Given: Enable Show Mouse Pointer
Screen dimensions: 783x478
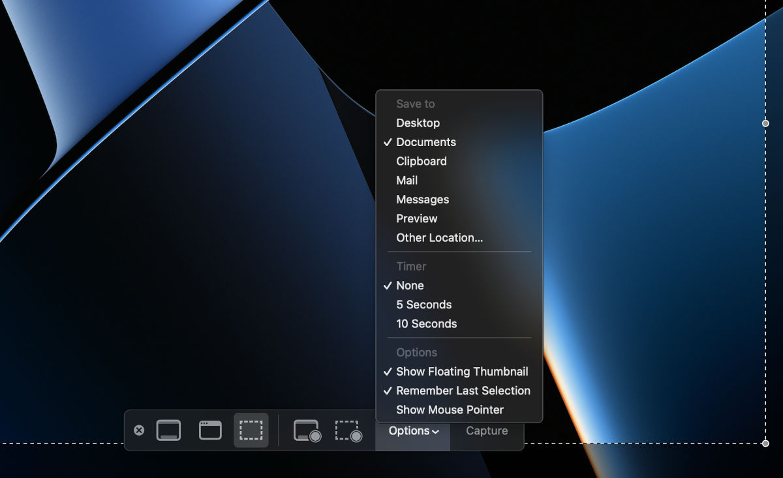Looking at the screenshot, I should pyautogui.click(x=450, y=410).
